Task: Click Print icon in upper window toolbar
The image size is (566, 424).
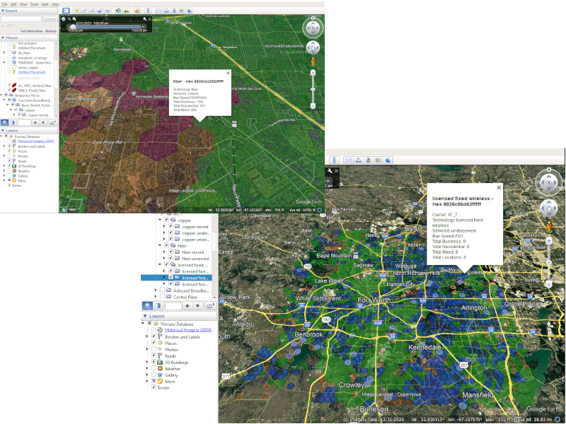Action: pos(166,11)
